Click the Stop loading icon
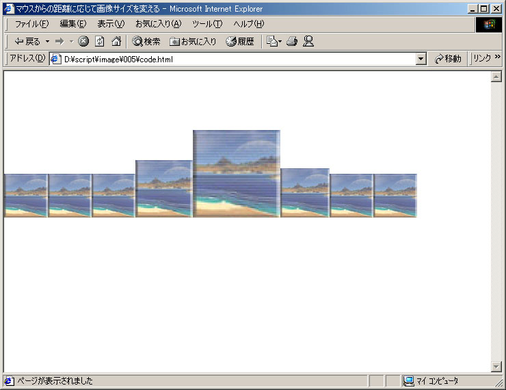506x390 pixels. click(x=83, y=41)
